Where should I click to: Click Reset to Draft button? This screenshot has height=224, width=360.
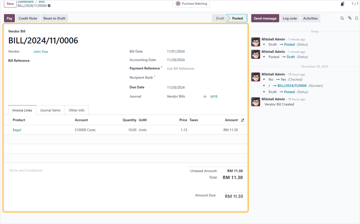54,18
